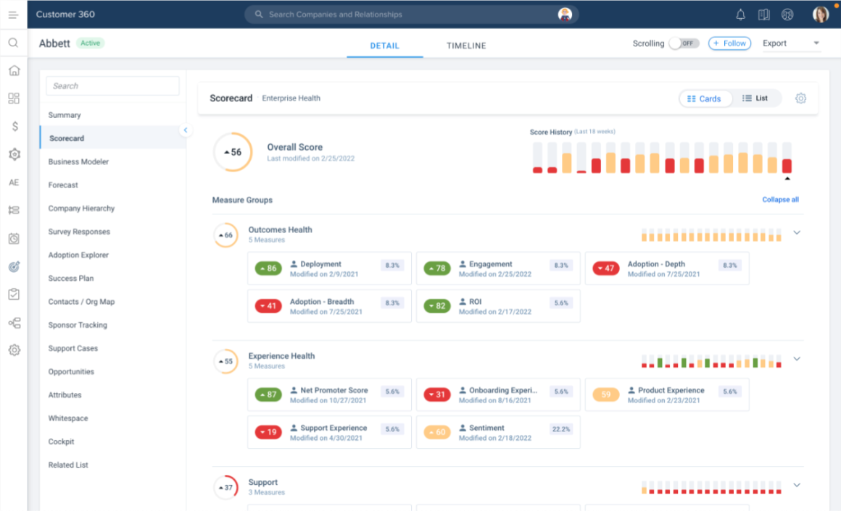Open the Net Promoter Score card

[329, 394]
